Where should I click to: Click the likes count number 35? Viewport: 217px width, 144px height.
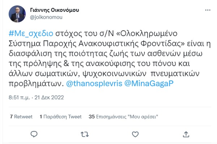pos(92,117)
